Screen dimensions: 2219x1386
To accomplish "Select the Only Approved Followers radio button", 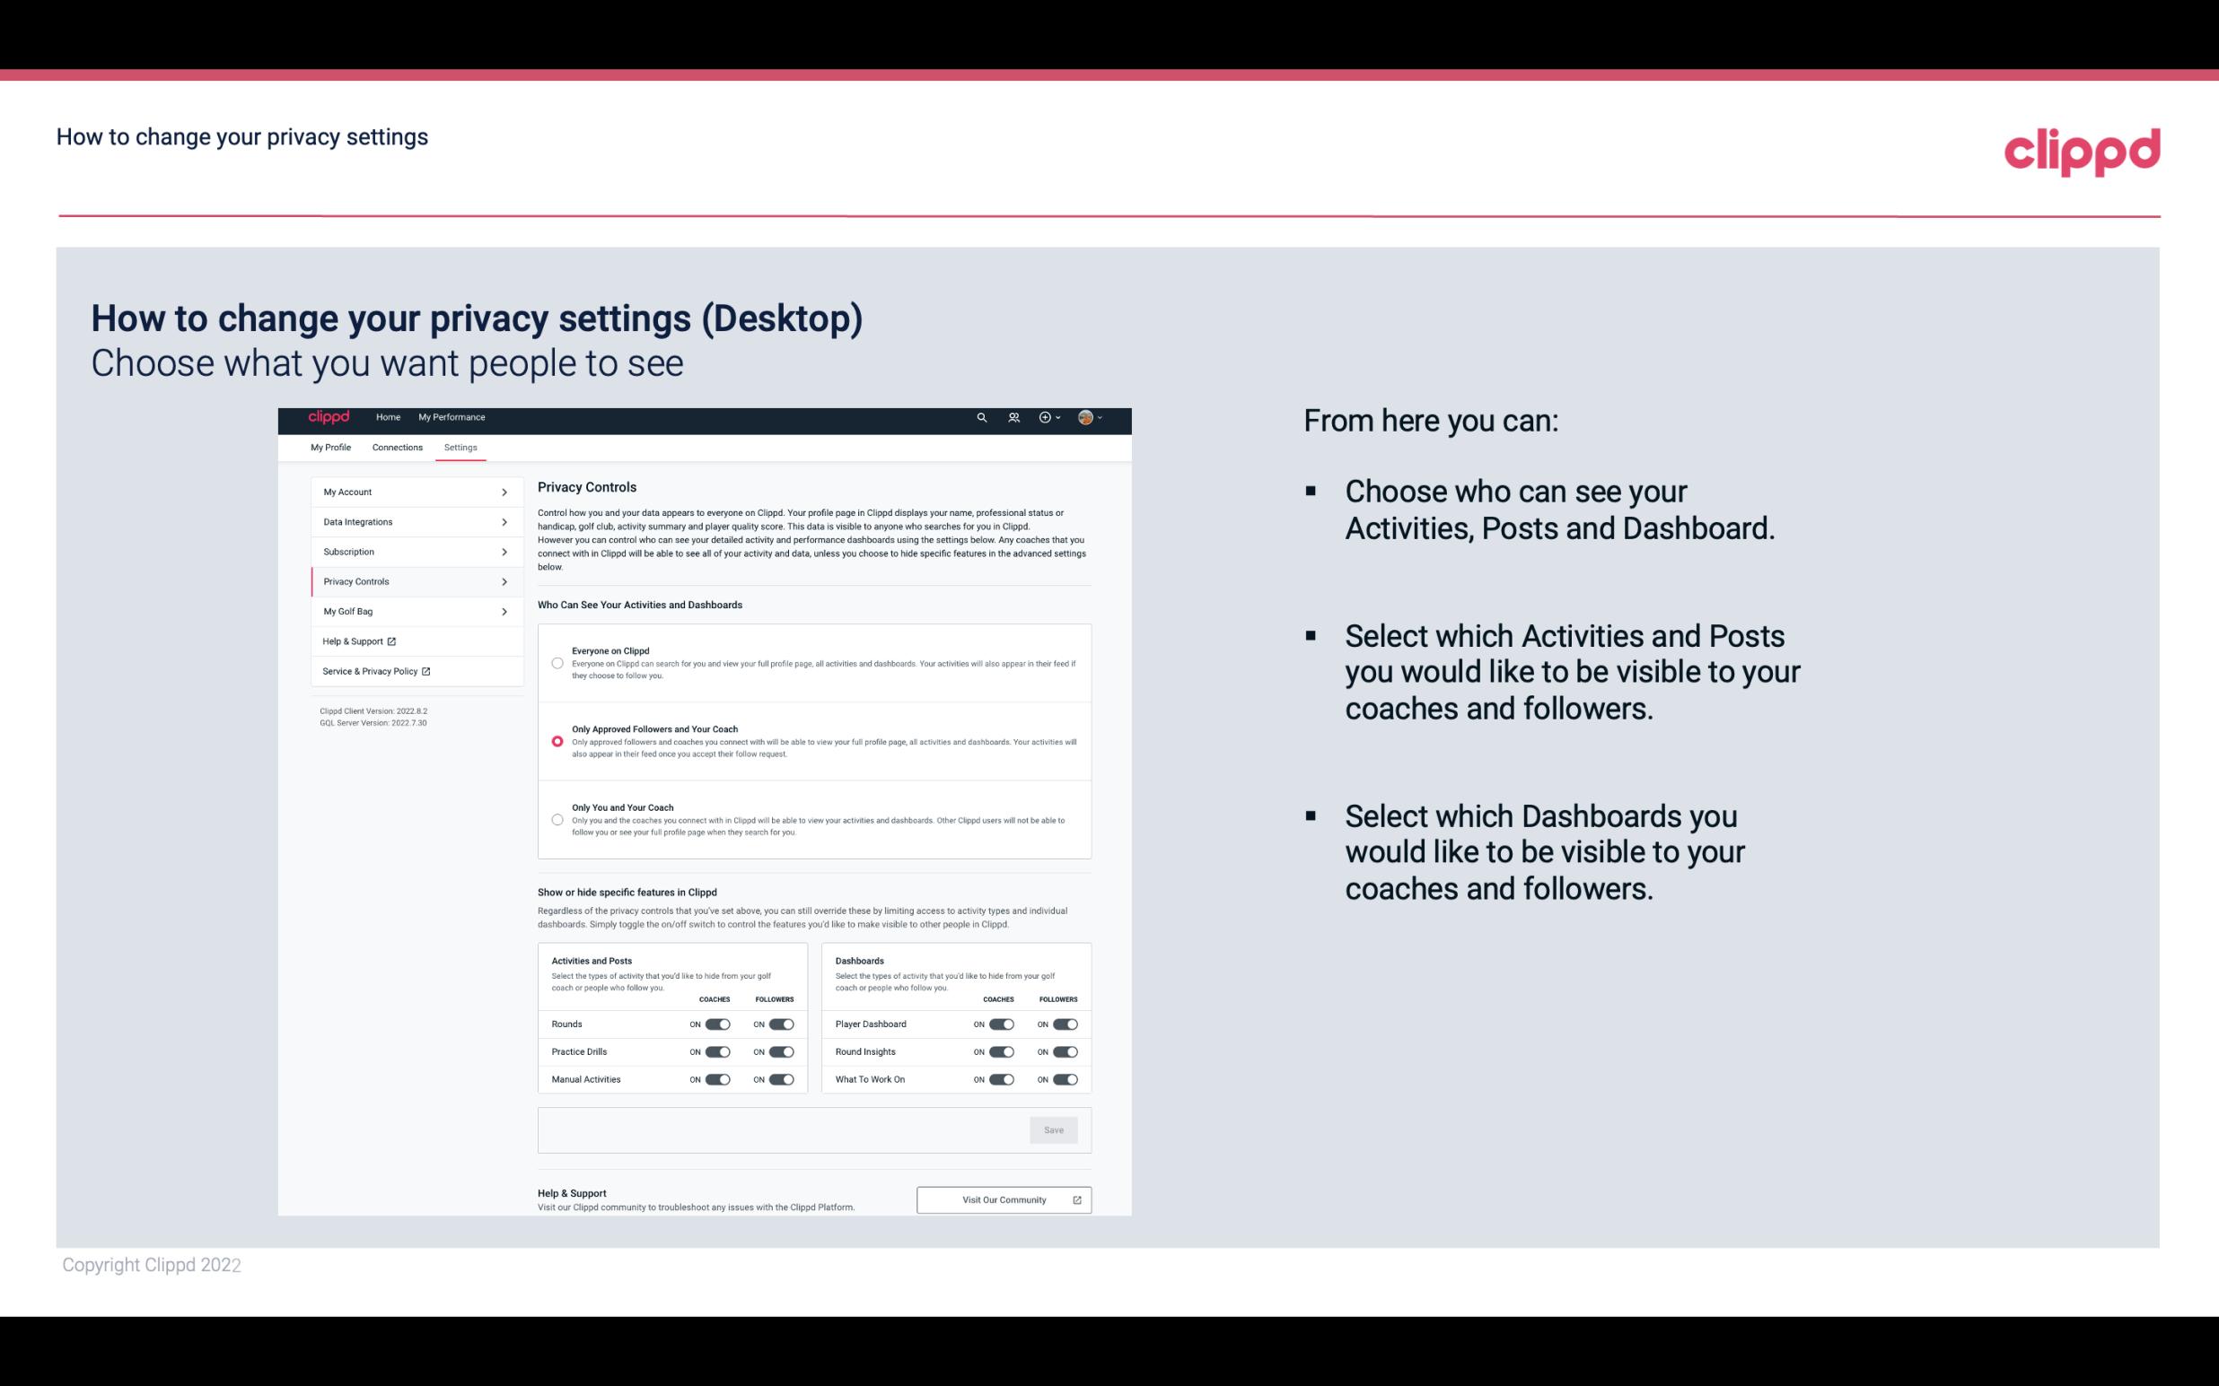I will pyautogui.click(x=555, y=741).
